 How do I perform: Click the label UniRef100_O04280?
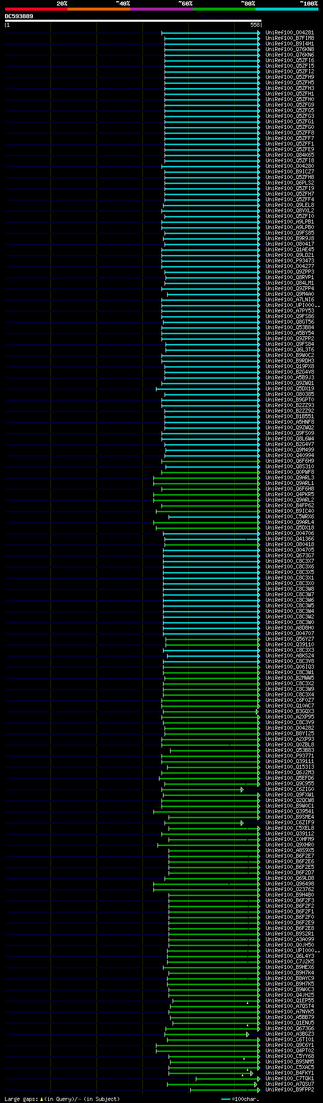(290, 166)
